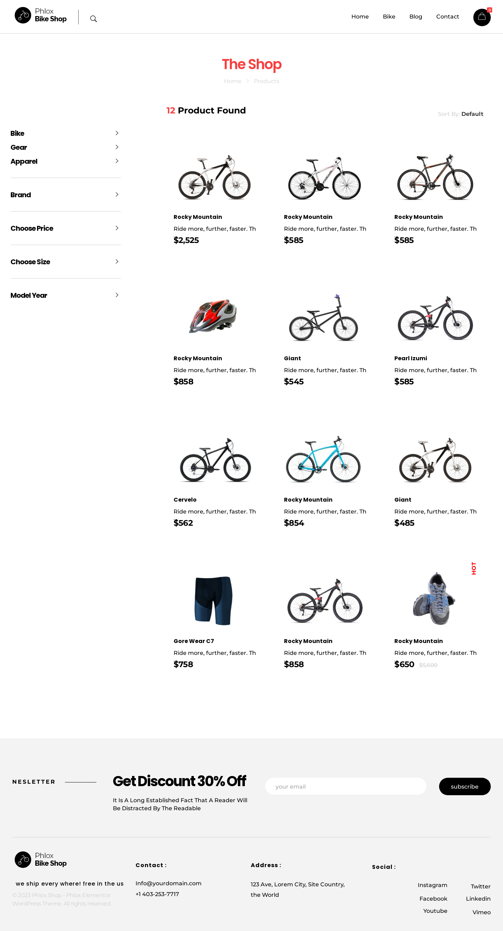This screenshot has height=931, width=503.
Task: Expand the Apparel category arrow
Action: click(x=117, y=161)
